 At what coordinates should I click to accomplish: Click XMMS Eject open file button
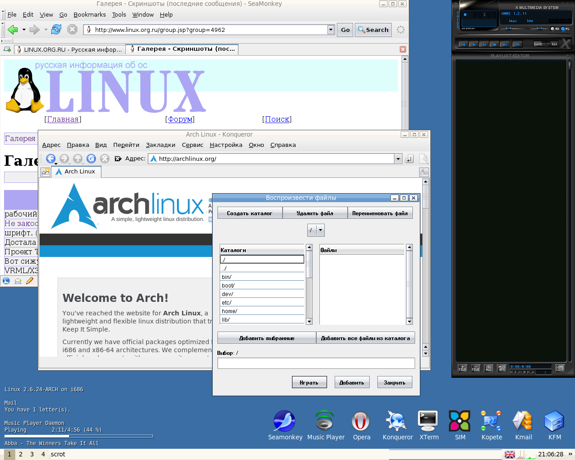[517, 44]
